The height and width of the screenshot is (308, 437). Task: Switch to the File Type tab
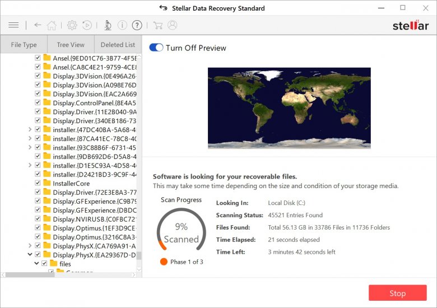tap(24, 45)
